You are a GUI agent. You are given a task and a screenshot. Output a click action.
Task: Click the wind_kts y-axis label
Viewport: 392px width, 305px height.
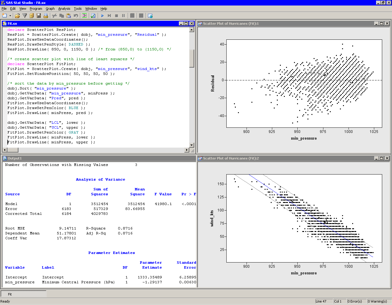click(x=212, y=218)
